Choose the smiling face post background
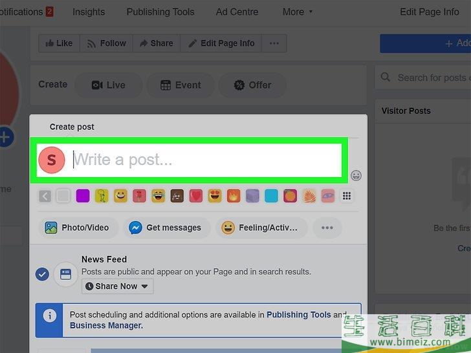Image resolution: width=471 pixels, height=353 pixels. (120, 196)
